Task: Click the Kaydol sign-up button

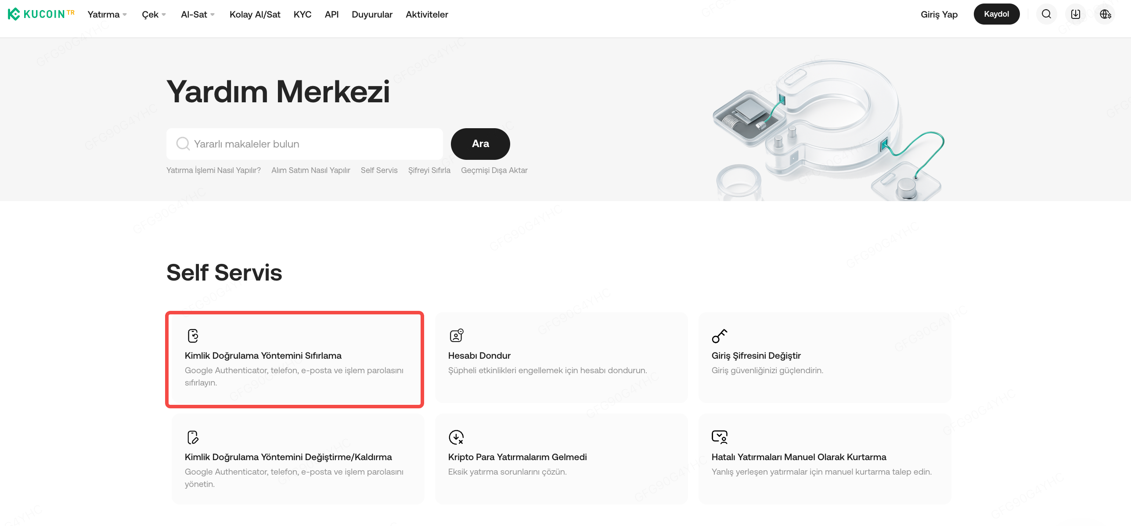Action: (996, 14)
